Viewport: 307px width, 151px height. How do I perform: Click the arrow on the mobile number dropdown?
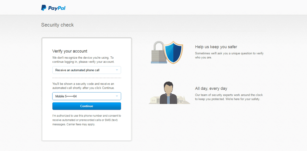[117, 96]
